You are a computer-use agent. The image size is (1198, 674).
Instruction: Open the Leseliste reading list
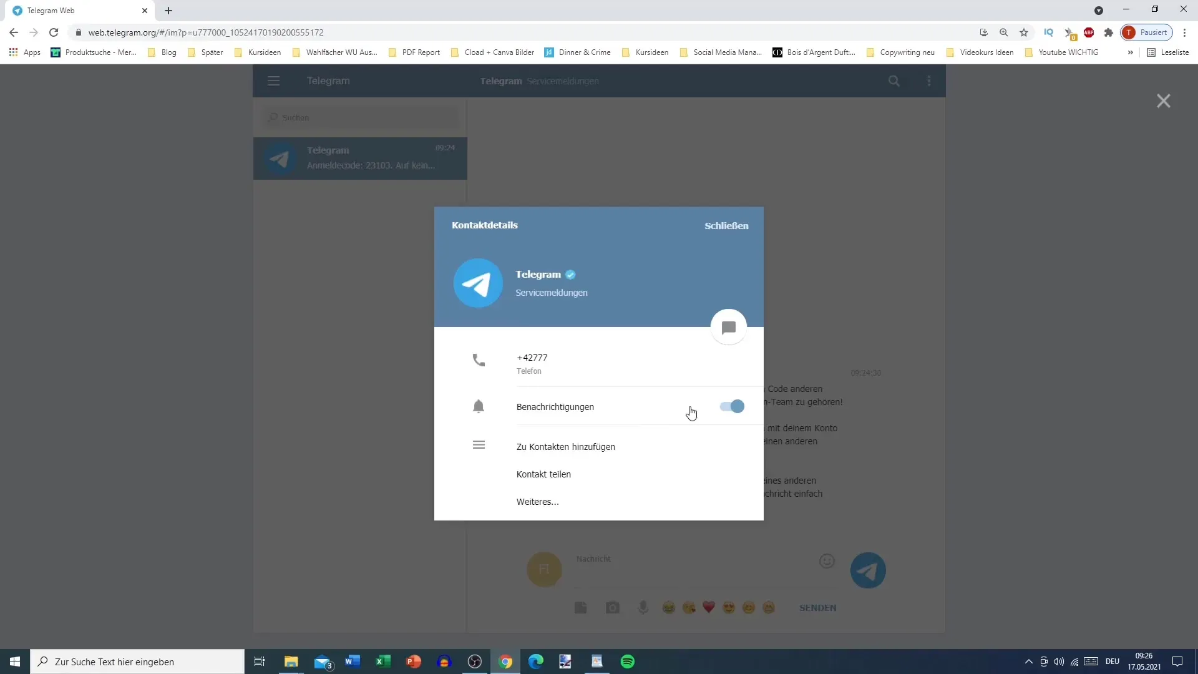[x=1168, y=52]
